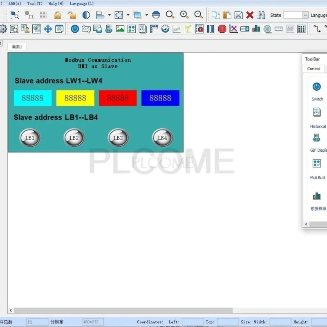Click the bar chart control in ToolBar panel
The width and height of the screenshot is (327, 327).
tap(317, 196)
